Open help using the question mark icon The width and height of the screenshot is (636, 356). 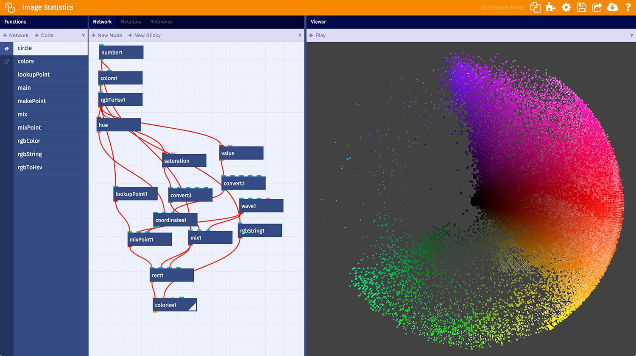(629, 7)
